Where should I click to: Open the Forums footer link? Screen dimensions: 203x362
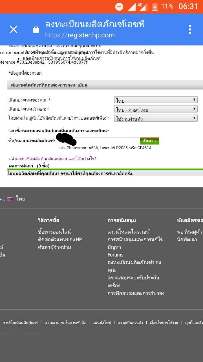(x=115, y=255)
